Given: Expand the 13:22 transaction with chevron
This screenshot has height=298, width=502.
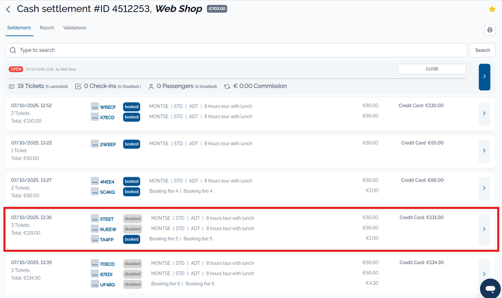Looking at the screenshot, I should point(484,151).
